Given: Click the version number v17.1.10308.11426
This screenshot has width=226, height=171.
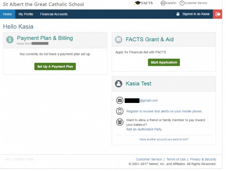Looking at the screenshot, I should tap(19, 159).
